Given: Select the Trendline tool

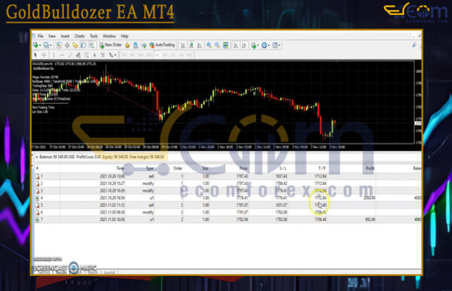Looking at the screenshot, I should tap(70, 55).
